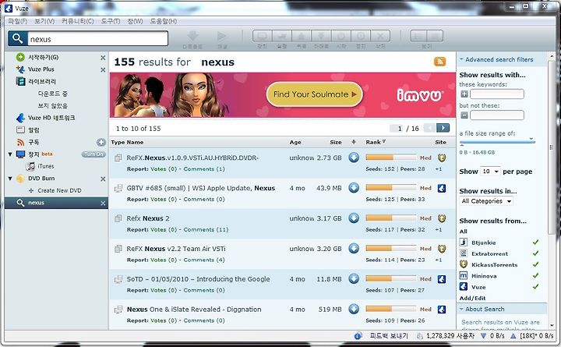Collapse the DVD Burn tree node
This screenshot has height=347, width=561.
(x=10, y=179)
